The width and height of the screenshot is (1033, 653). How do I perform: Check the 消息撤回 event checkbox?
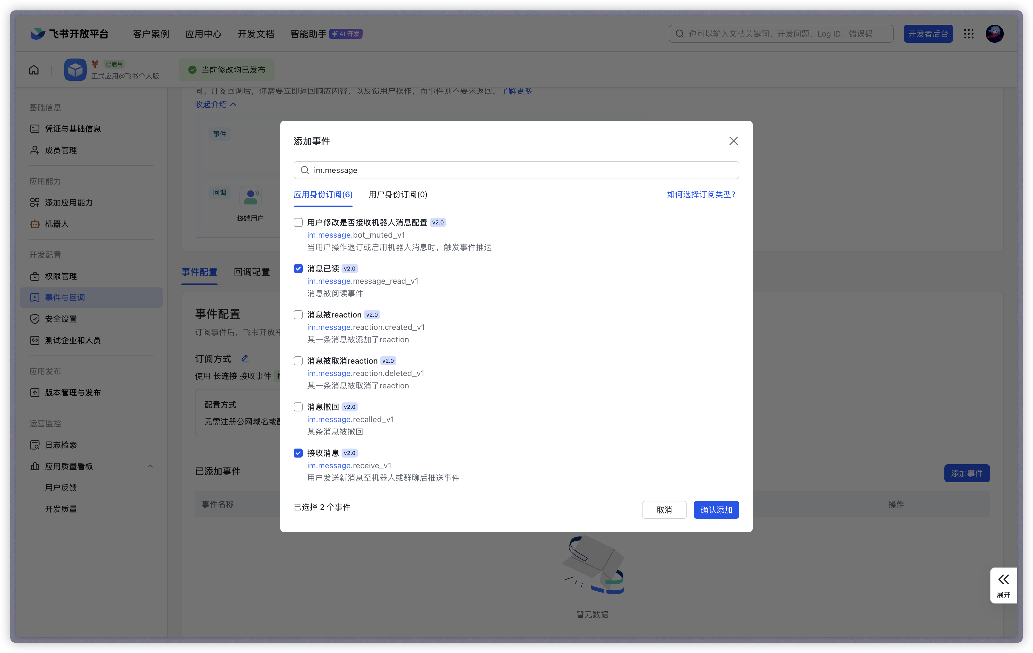[x=298, y=407]
